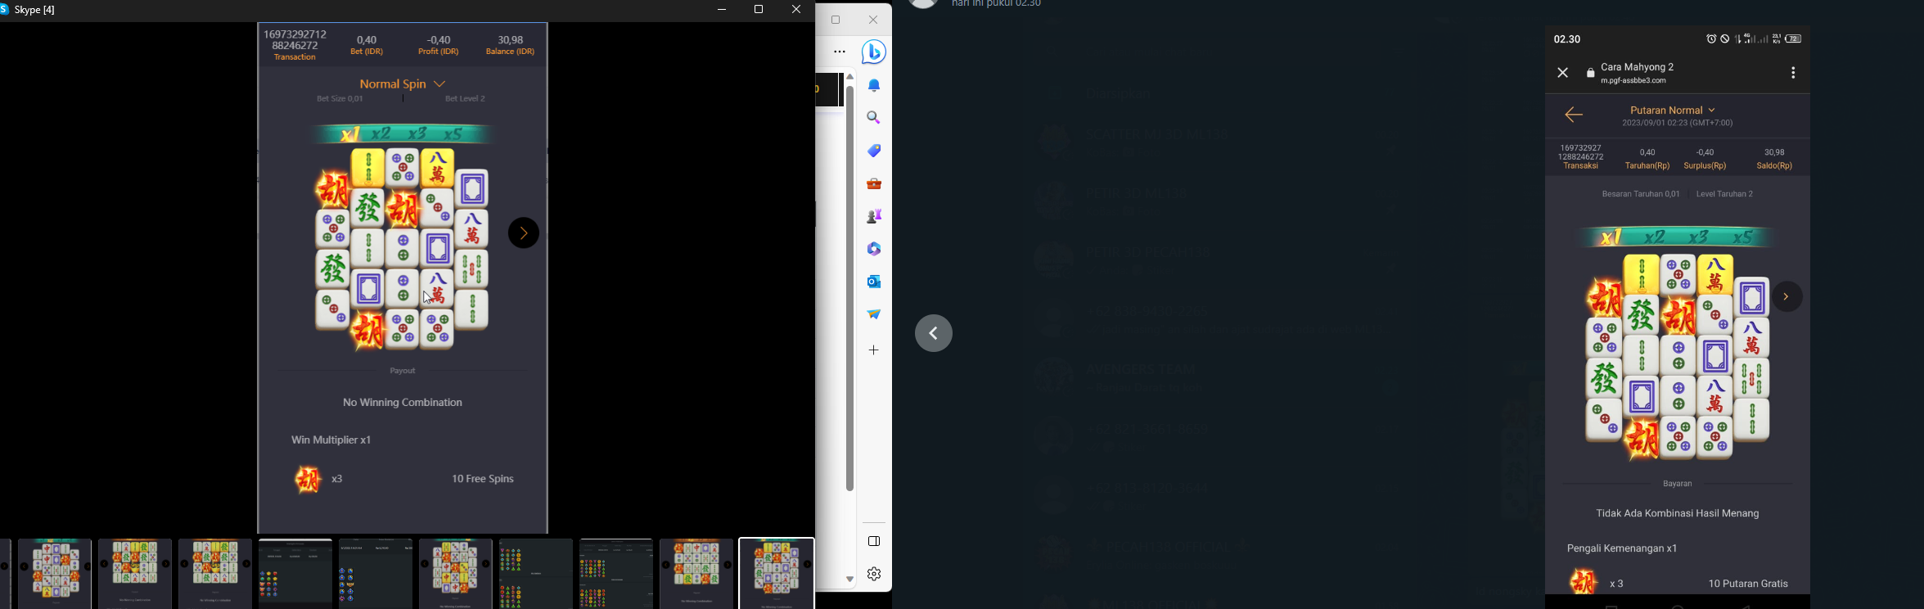Select the highlighted thumbnail in the Skype strip
This screenshot has width=1924, height=609.
click(777, 573)
